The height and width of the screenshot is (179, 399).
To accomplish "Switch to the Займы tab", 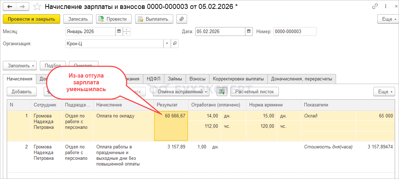I will pos(175,79).
